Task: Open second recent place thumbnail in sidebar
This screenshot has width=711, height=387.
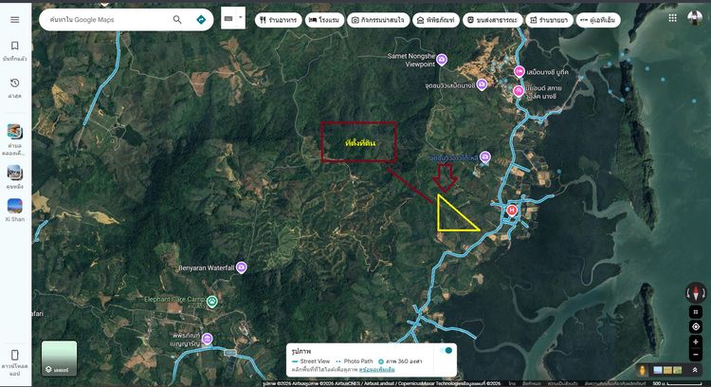Action: tap(14, 173)
